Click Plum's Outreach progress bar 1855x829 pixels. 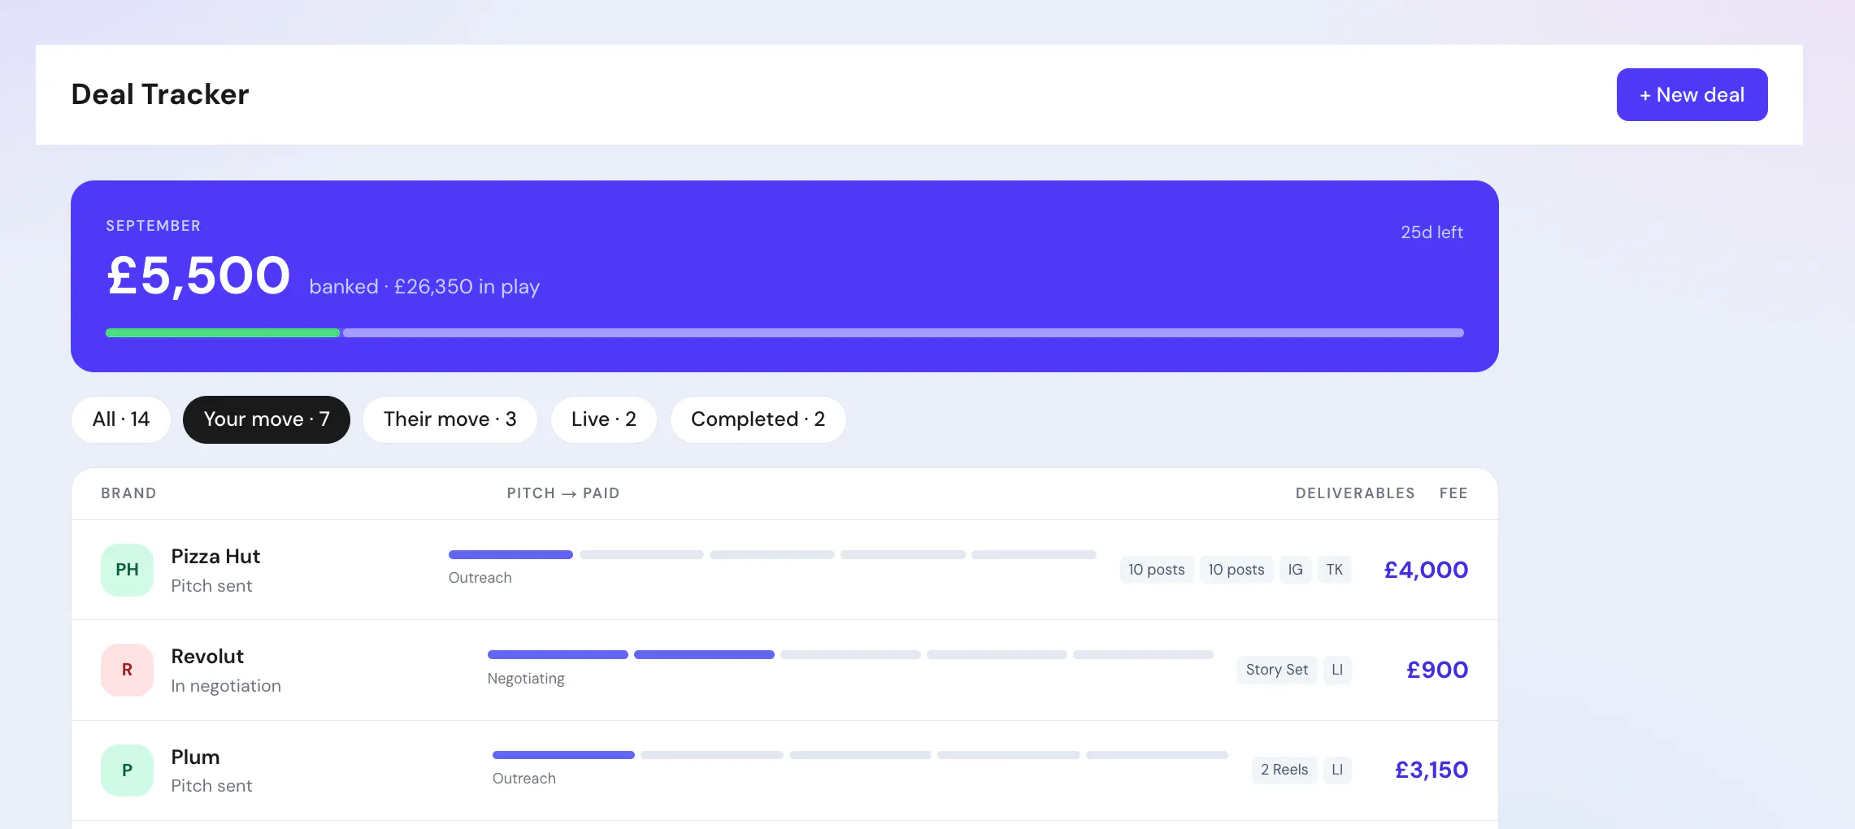860,755
